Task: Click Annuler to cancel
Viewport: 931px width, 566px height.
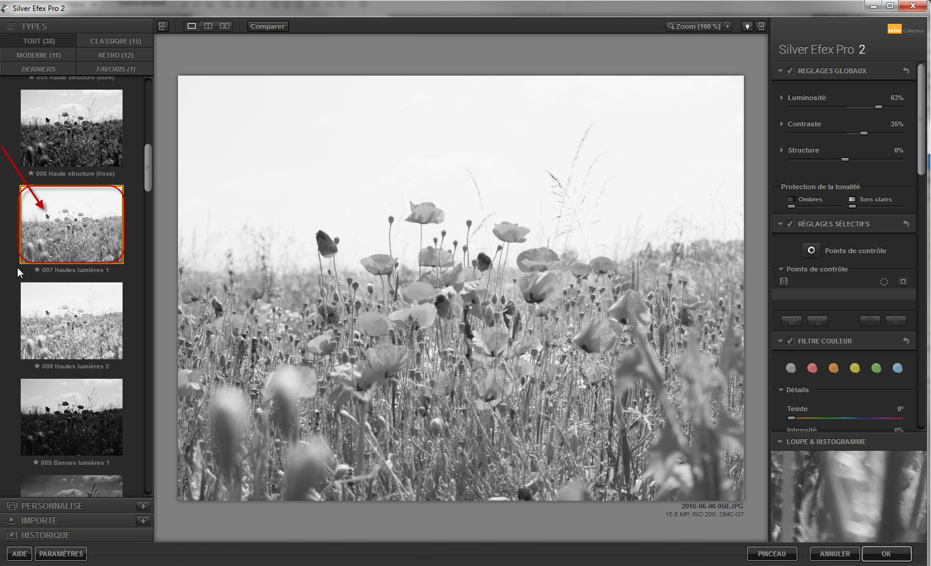Action: click(x=835, y=554)
